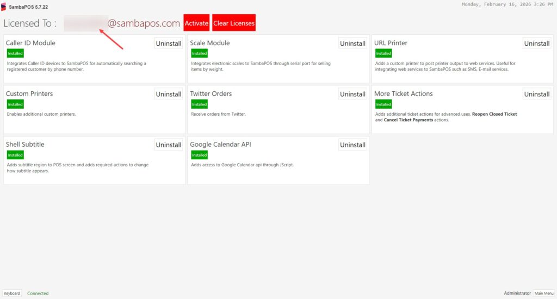Click Installed badge under URL Printer
557x299 pixels.
click(x=383, y=53)
